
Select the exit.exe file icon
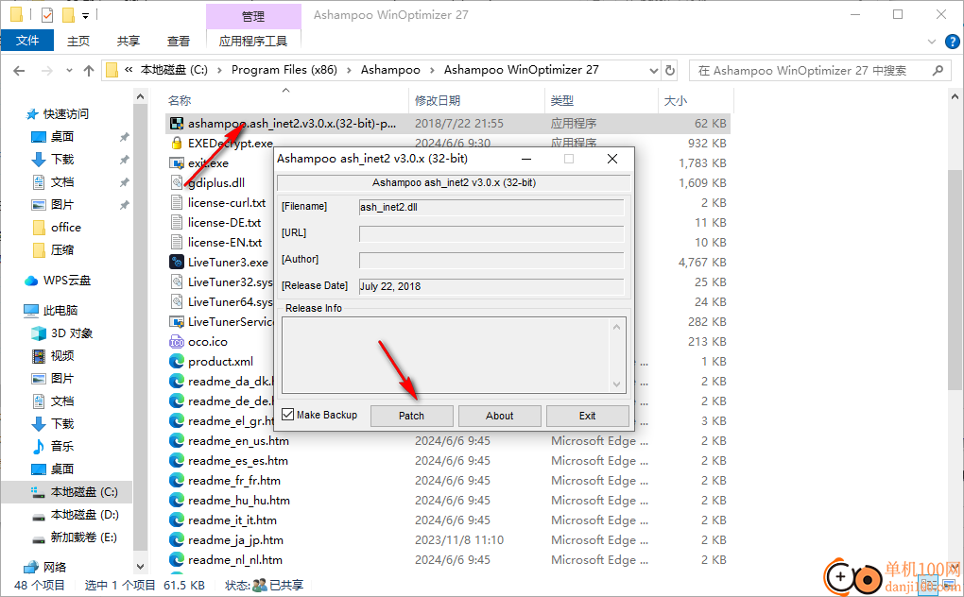click(177, 162)
